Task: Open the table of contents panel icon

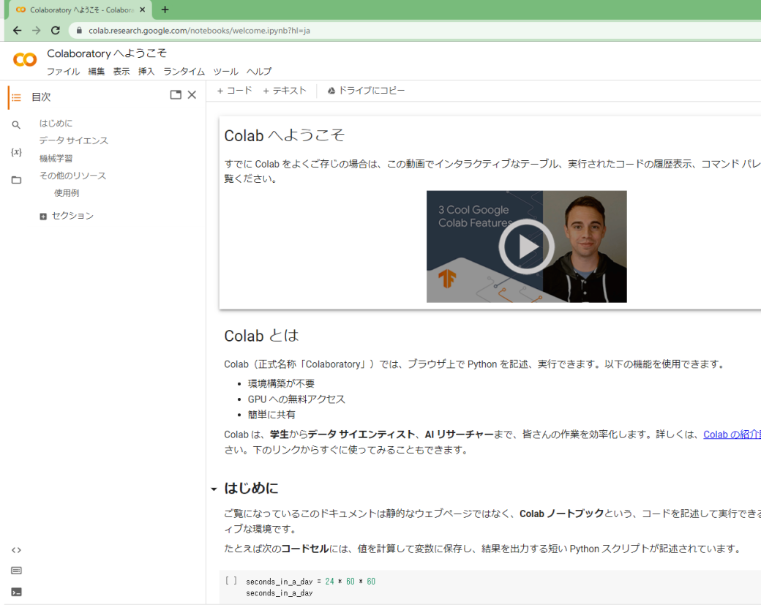Action: (x=15, y=97)
